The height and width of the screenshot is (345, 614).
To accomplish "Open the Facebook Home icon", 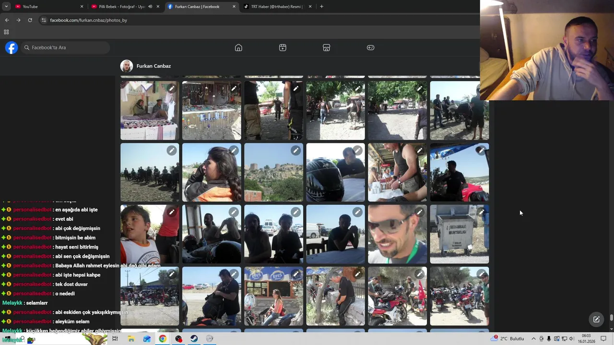I will (x=238, y=47).
